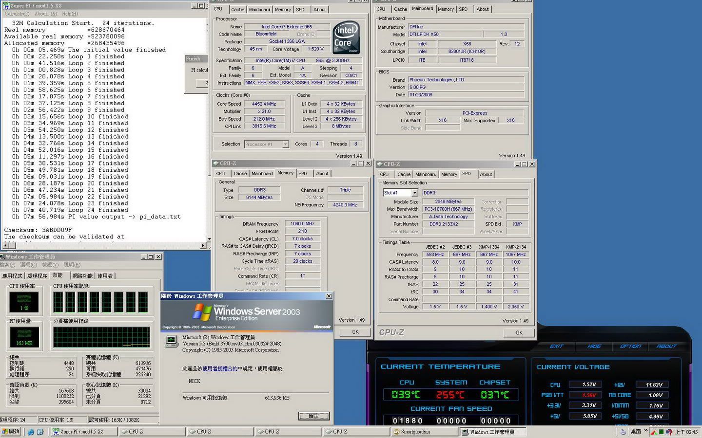The width and height of the screenshot is (702, 438).
Task: Click the taskbar clock 上午 02:43
Action: [x=686, y=432]
